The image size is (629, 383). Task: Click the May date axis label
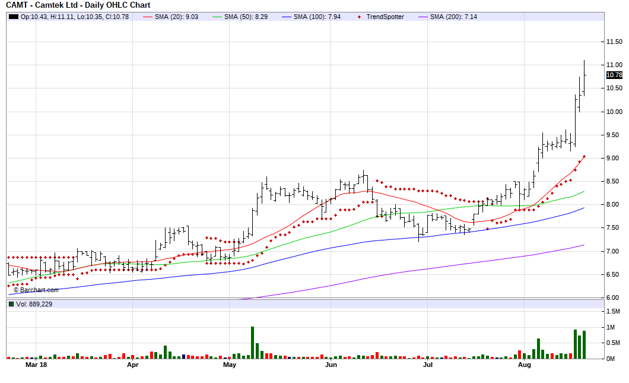click(x=230, y=365)
